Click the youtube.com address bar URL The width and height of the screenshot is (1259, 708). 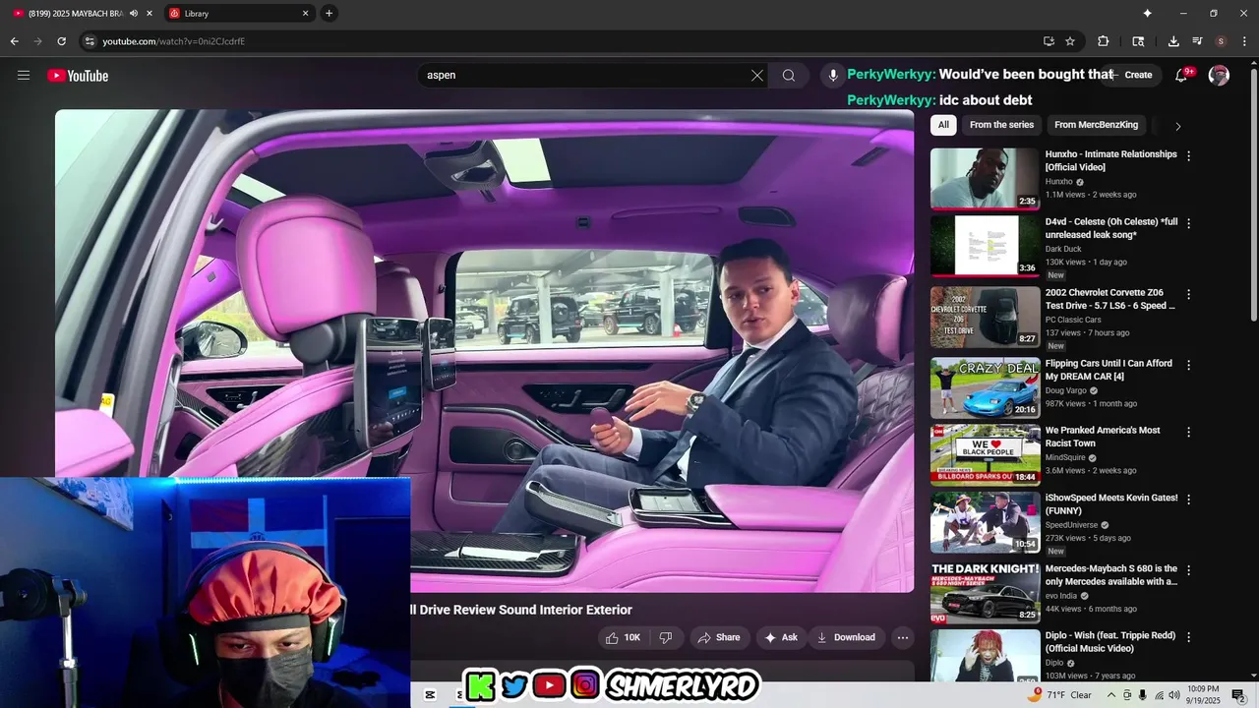[x=174, y=41]
